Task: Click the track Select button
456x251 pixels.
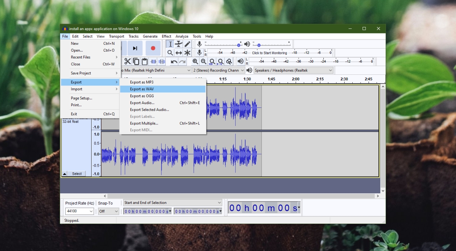Action: coord(77,174)
